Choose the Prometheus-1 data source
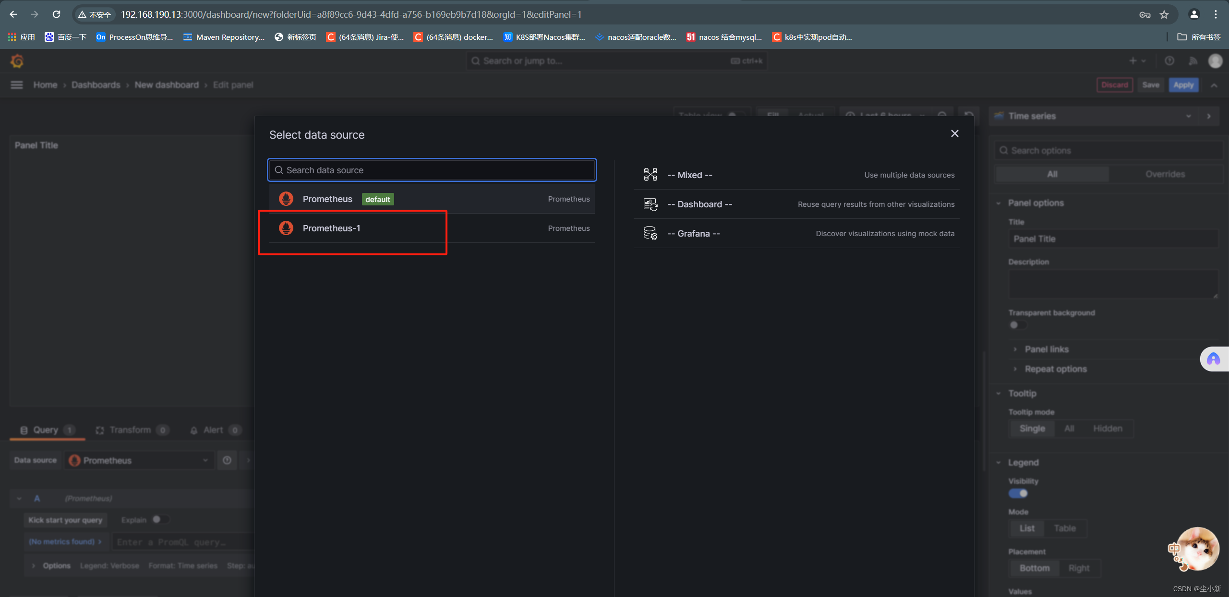 tap(432, 228)
